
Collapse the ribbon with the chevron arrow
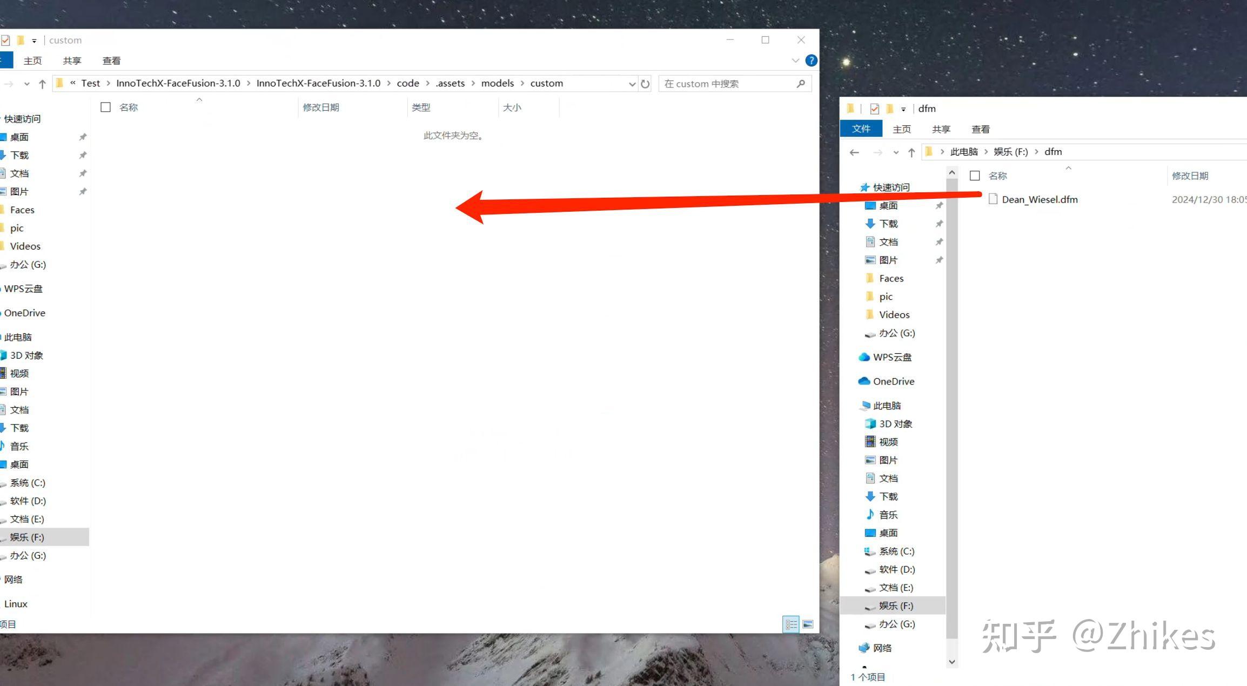click(x=796, y=60)
